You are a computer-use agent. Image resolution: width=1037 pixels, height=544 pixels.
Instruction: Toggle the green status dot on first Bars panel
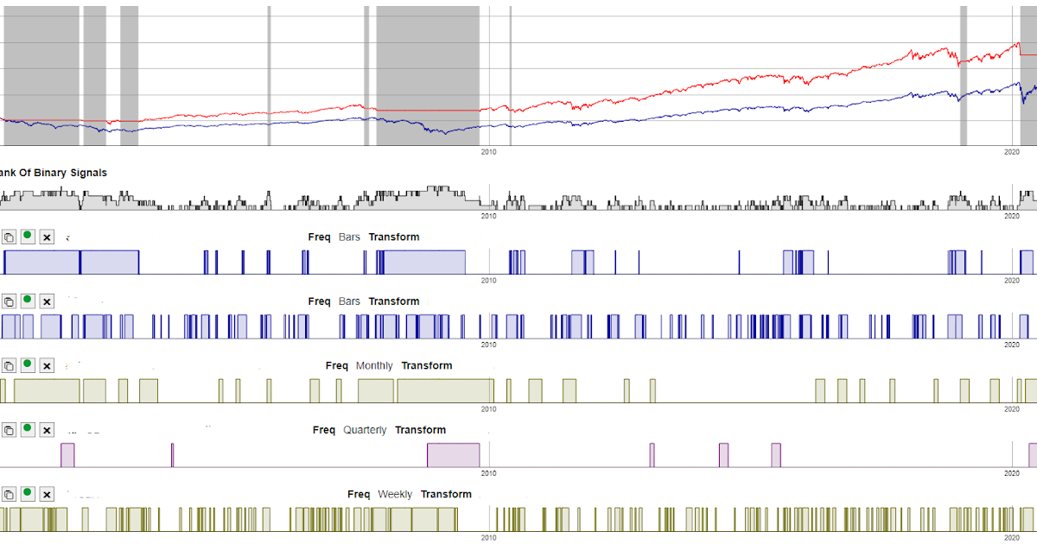[x=28, y=237]
